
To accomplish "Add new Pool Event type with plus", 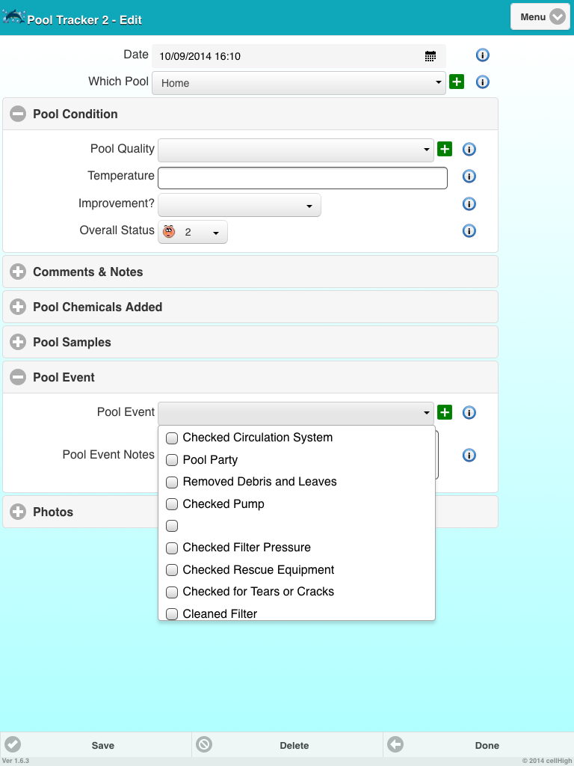I will 444,412.
